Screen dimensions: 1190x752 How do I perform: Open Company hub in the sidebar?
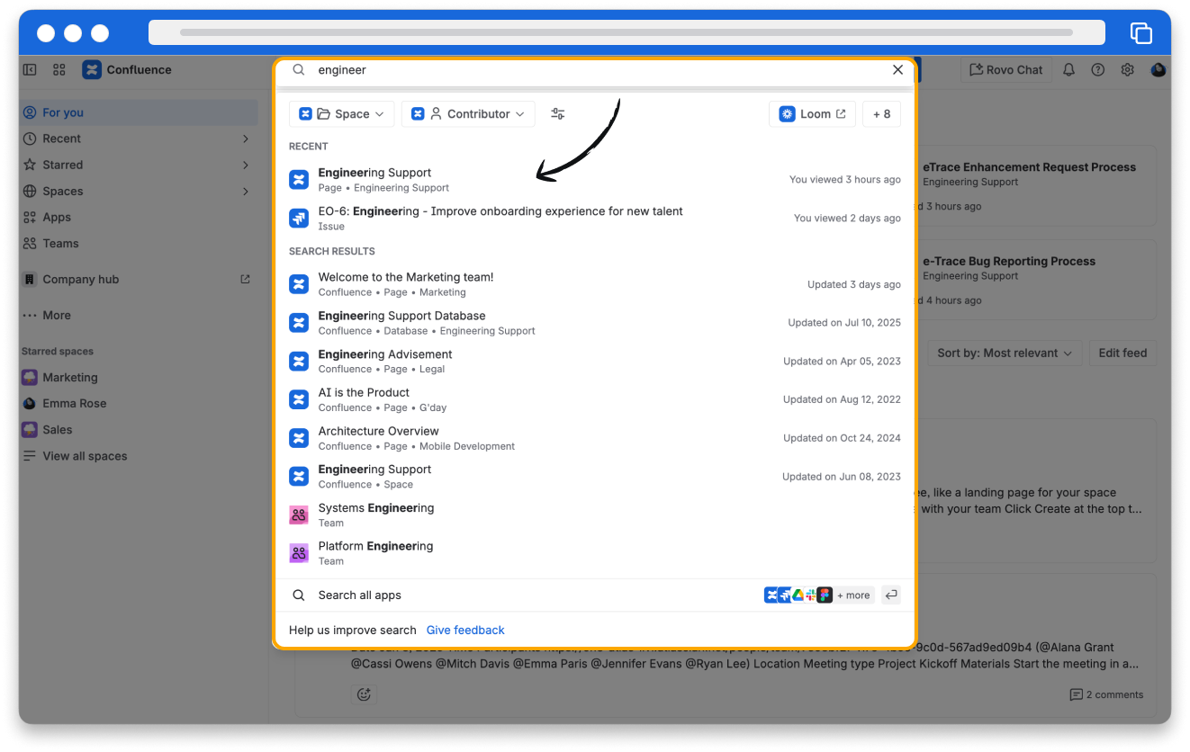[x=140, y=279]
